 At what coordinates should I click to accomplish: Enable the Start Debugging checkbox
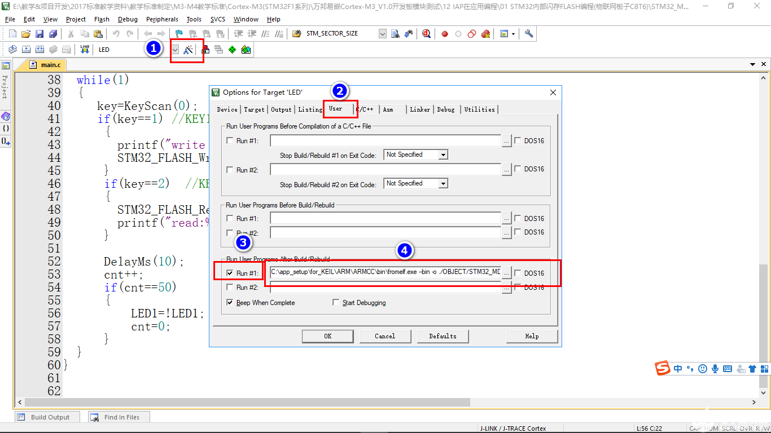click(x=336, y=303)
